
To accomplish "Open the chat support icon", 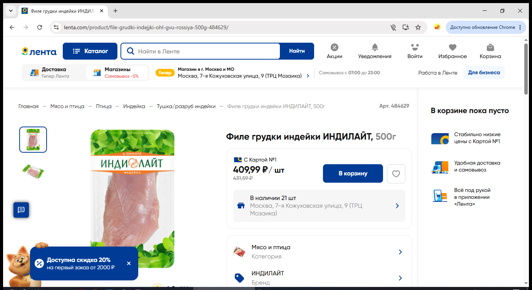I will [x=21, y=210].
